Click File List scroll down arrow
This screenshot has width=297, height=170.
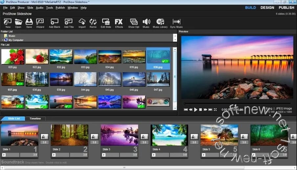[x=175, y=108]
